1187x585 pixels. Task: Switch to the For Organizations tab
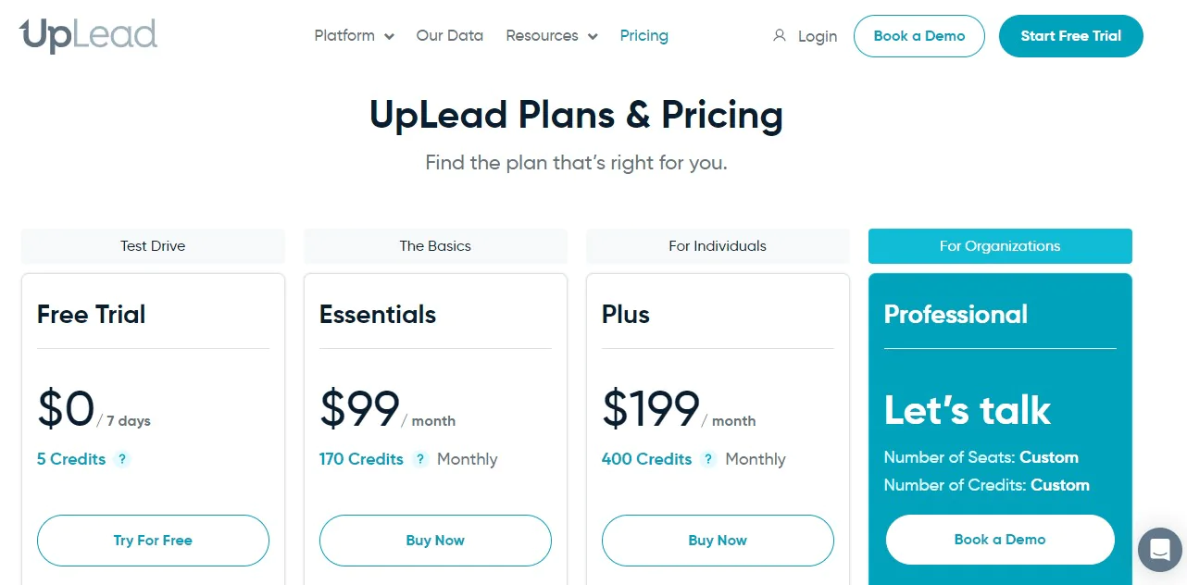[1000, 246]
